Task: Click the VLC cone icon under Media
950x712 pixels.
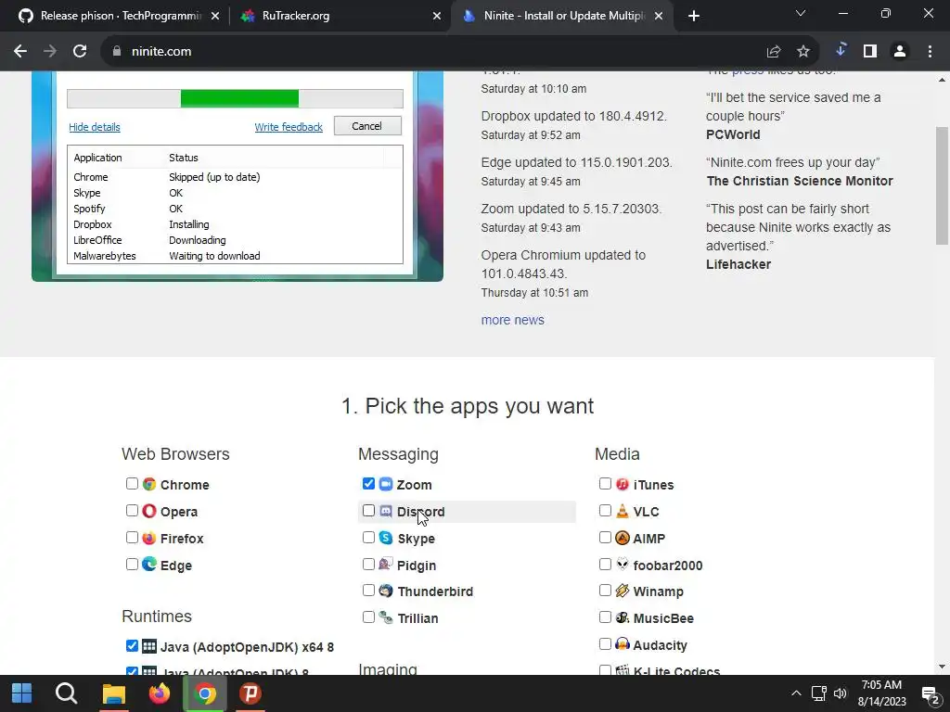Action: (623, 511)
